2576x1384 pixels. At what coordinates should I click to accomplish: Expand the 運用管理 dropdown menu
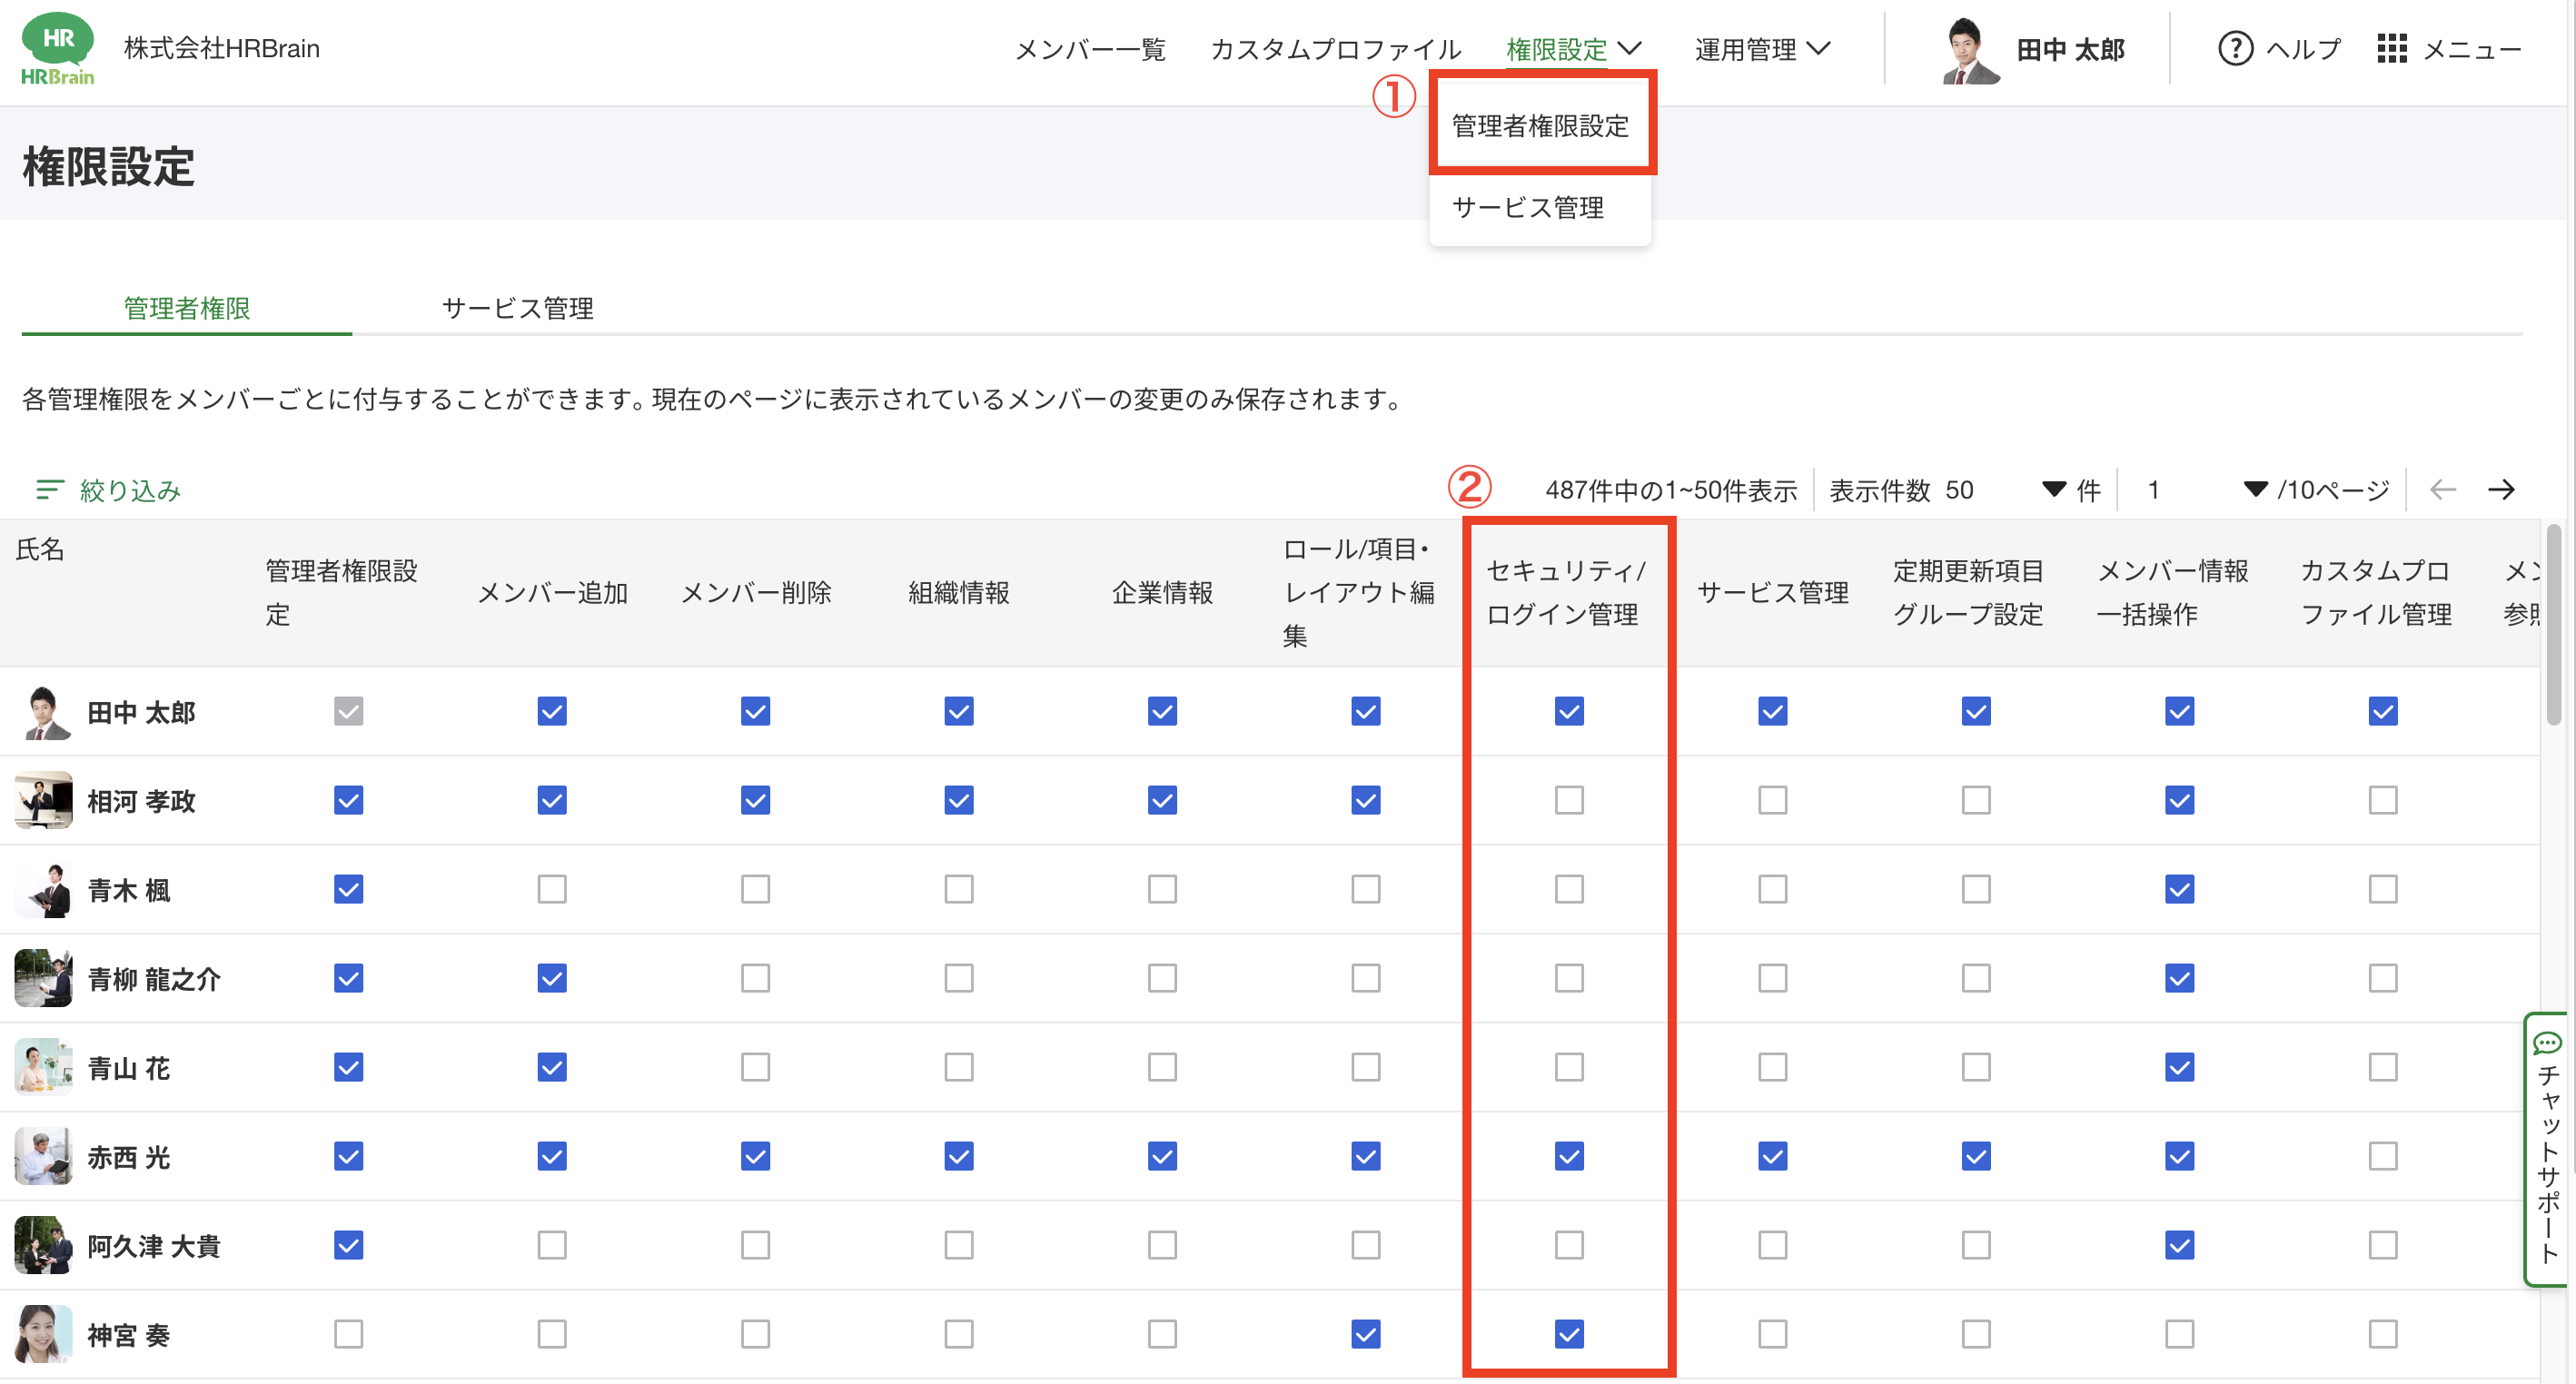[1761, 48]
